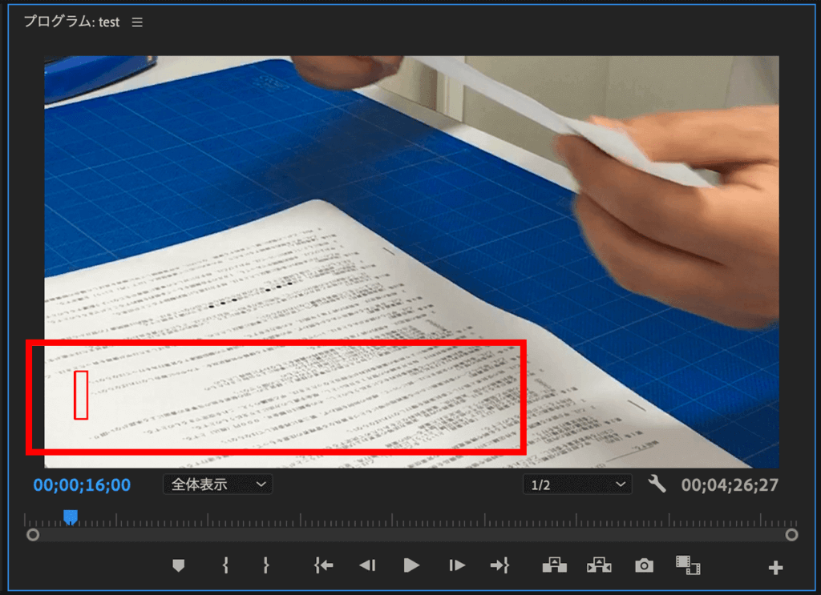Expand the 1/2 playback resolution dropdown
Image resolution: width=821 pixels, height=595 pixels.
[x=576, y=484]
